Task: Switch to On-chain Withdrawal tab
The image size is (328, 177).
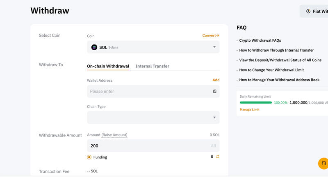Action: (108, 66)
